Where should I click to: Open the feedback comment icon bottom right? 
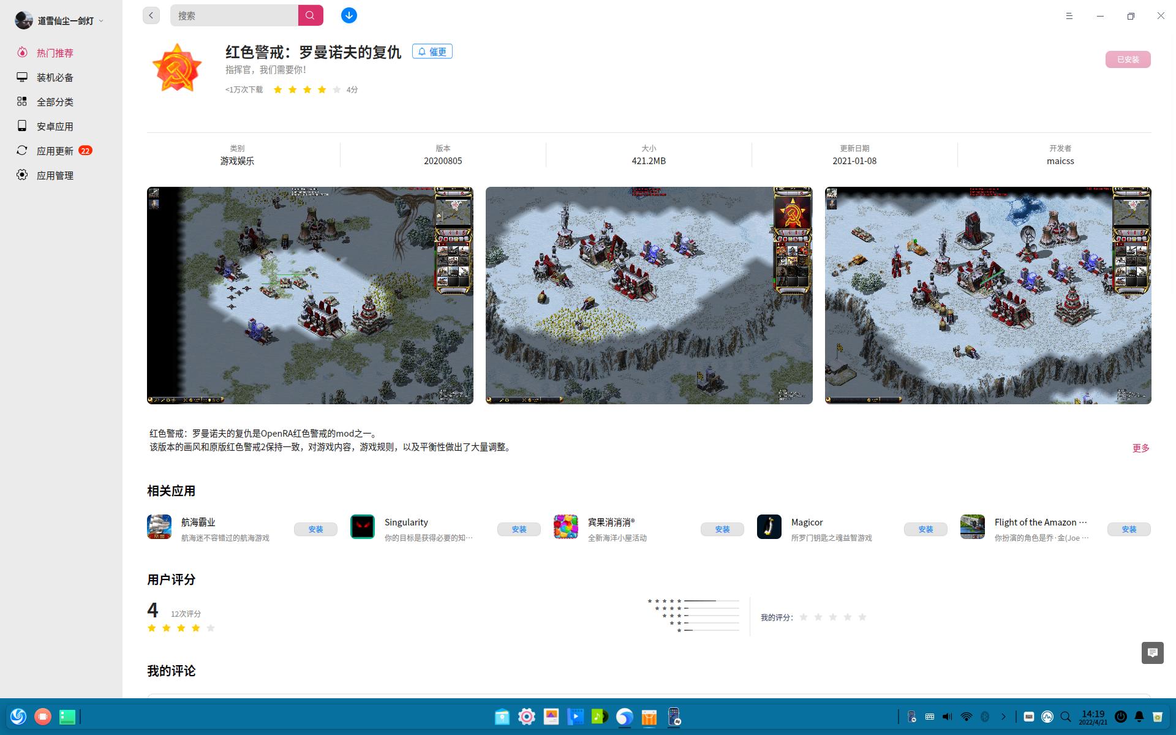(x=1154, y=653)
